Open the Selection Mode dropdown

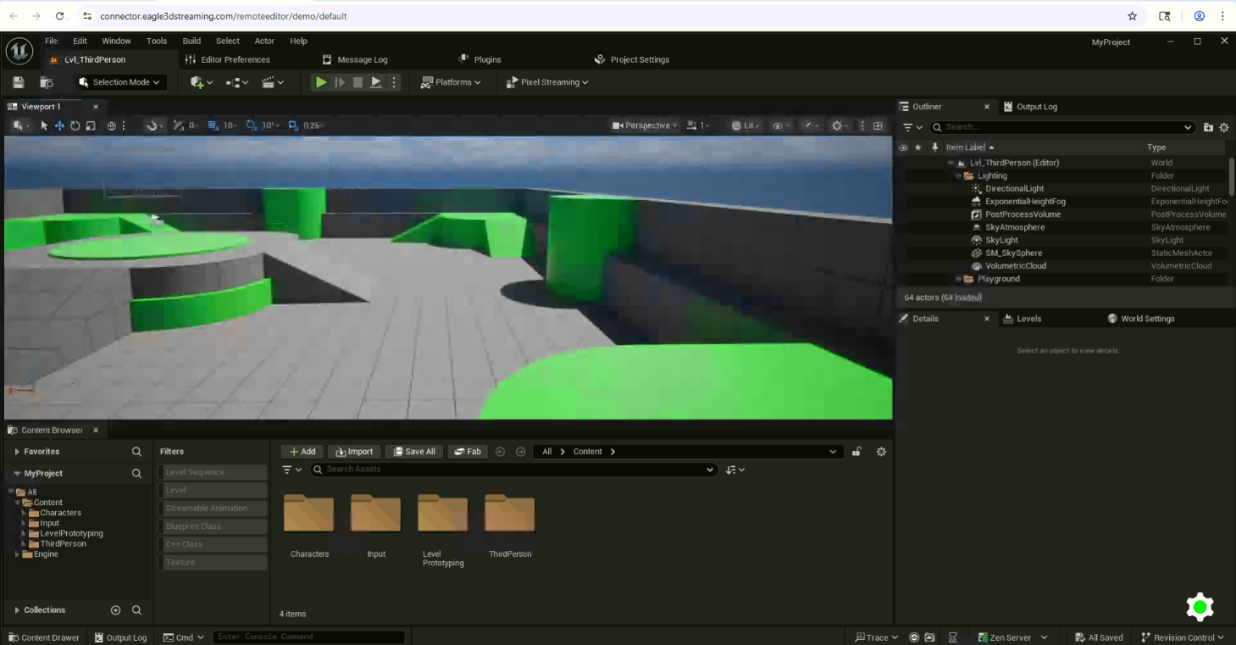pyautogui.click(x=120, y=82)
